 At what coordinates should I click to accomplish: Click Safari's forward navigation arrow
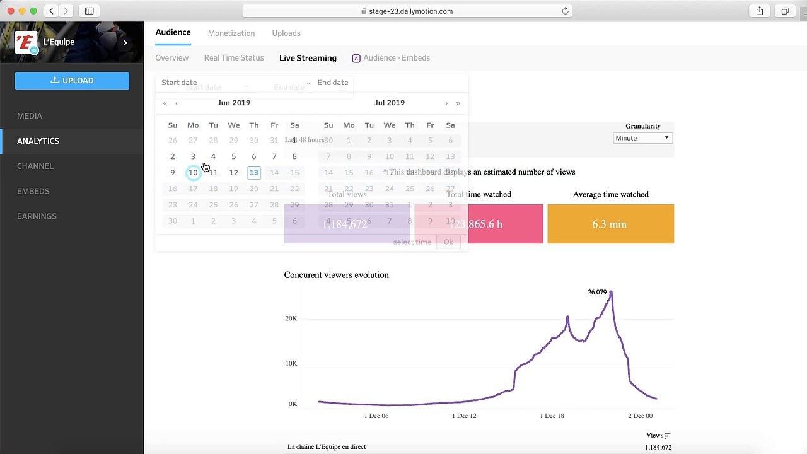pos(66,11)
